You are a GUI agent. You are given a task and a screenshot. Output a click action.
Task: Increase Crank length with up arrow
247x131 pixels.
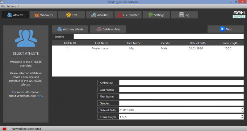(x=242, y=116)
